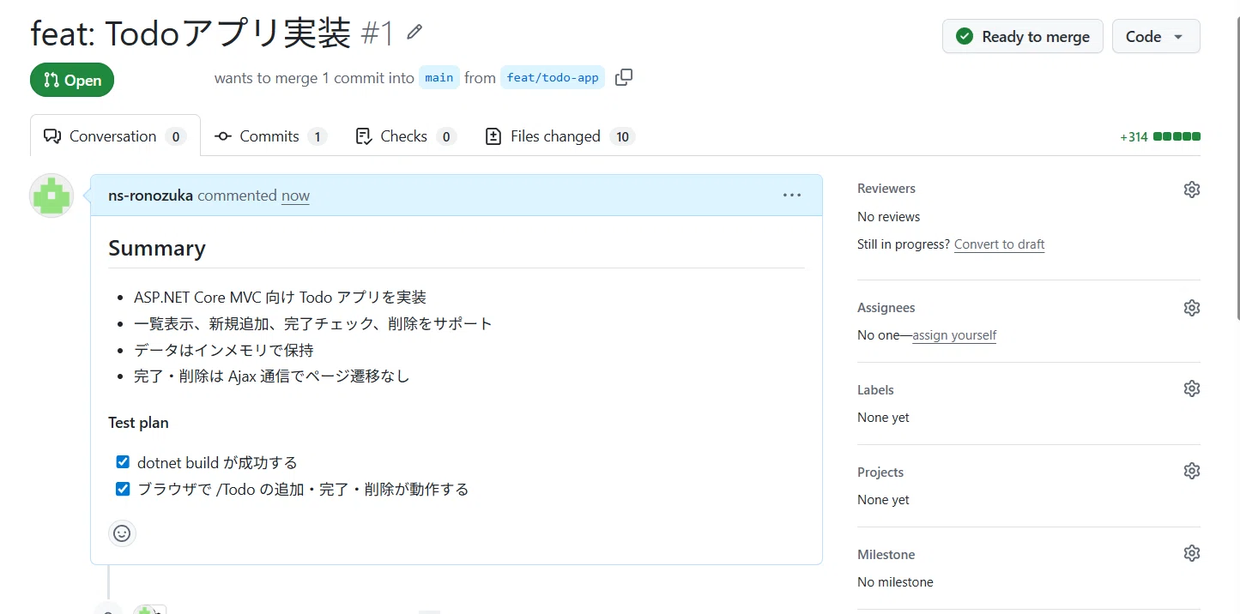
Task: Click the Milestone sidebar heading
Action: (886, 555)
